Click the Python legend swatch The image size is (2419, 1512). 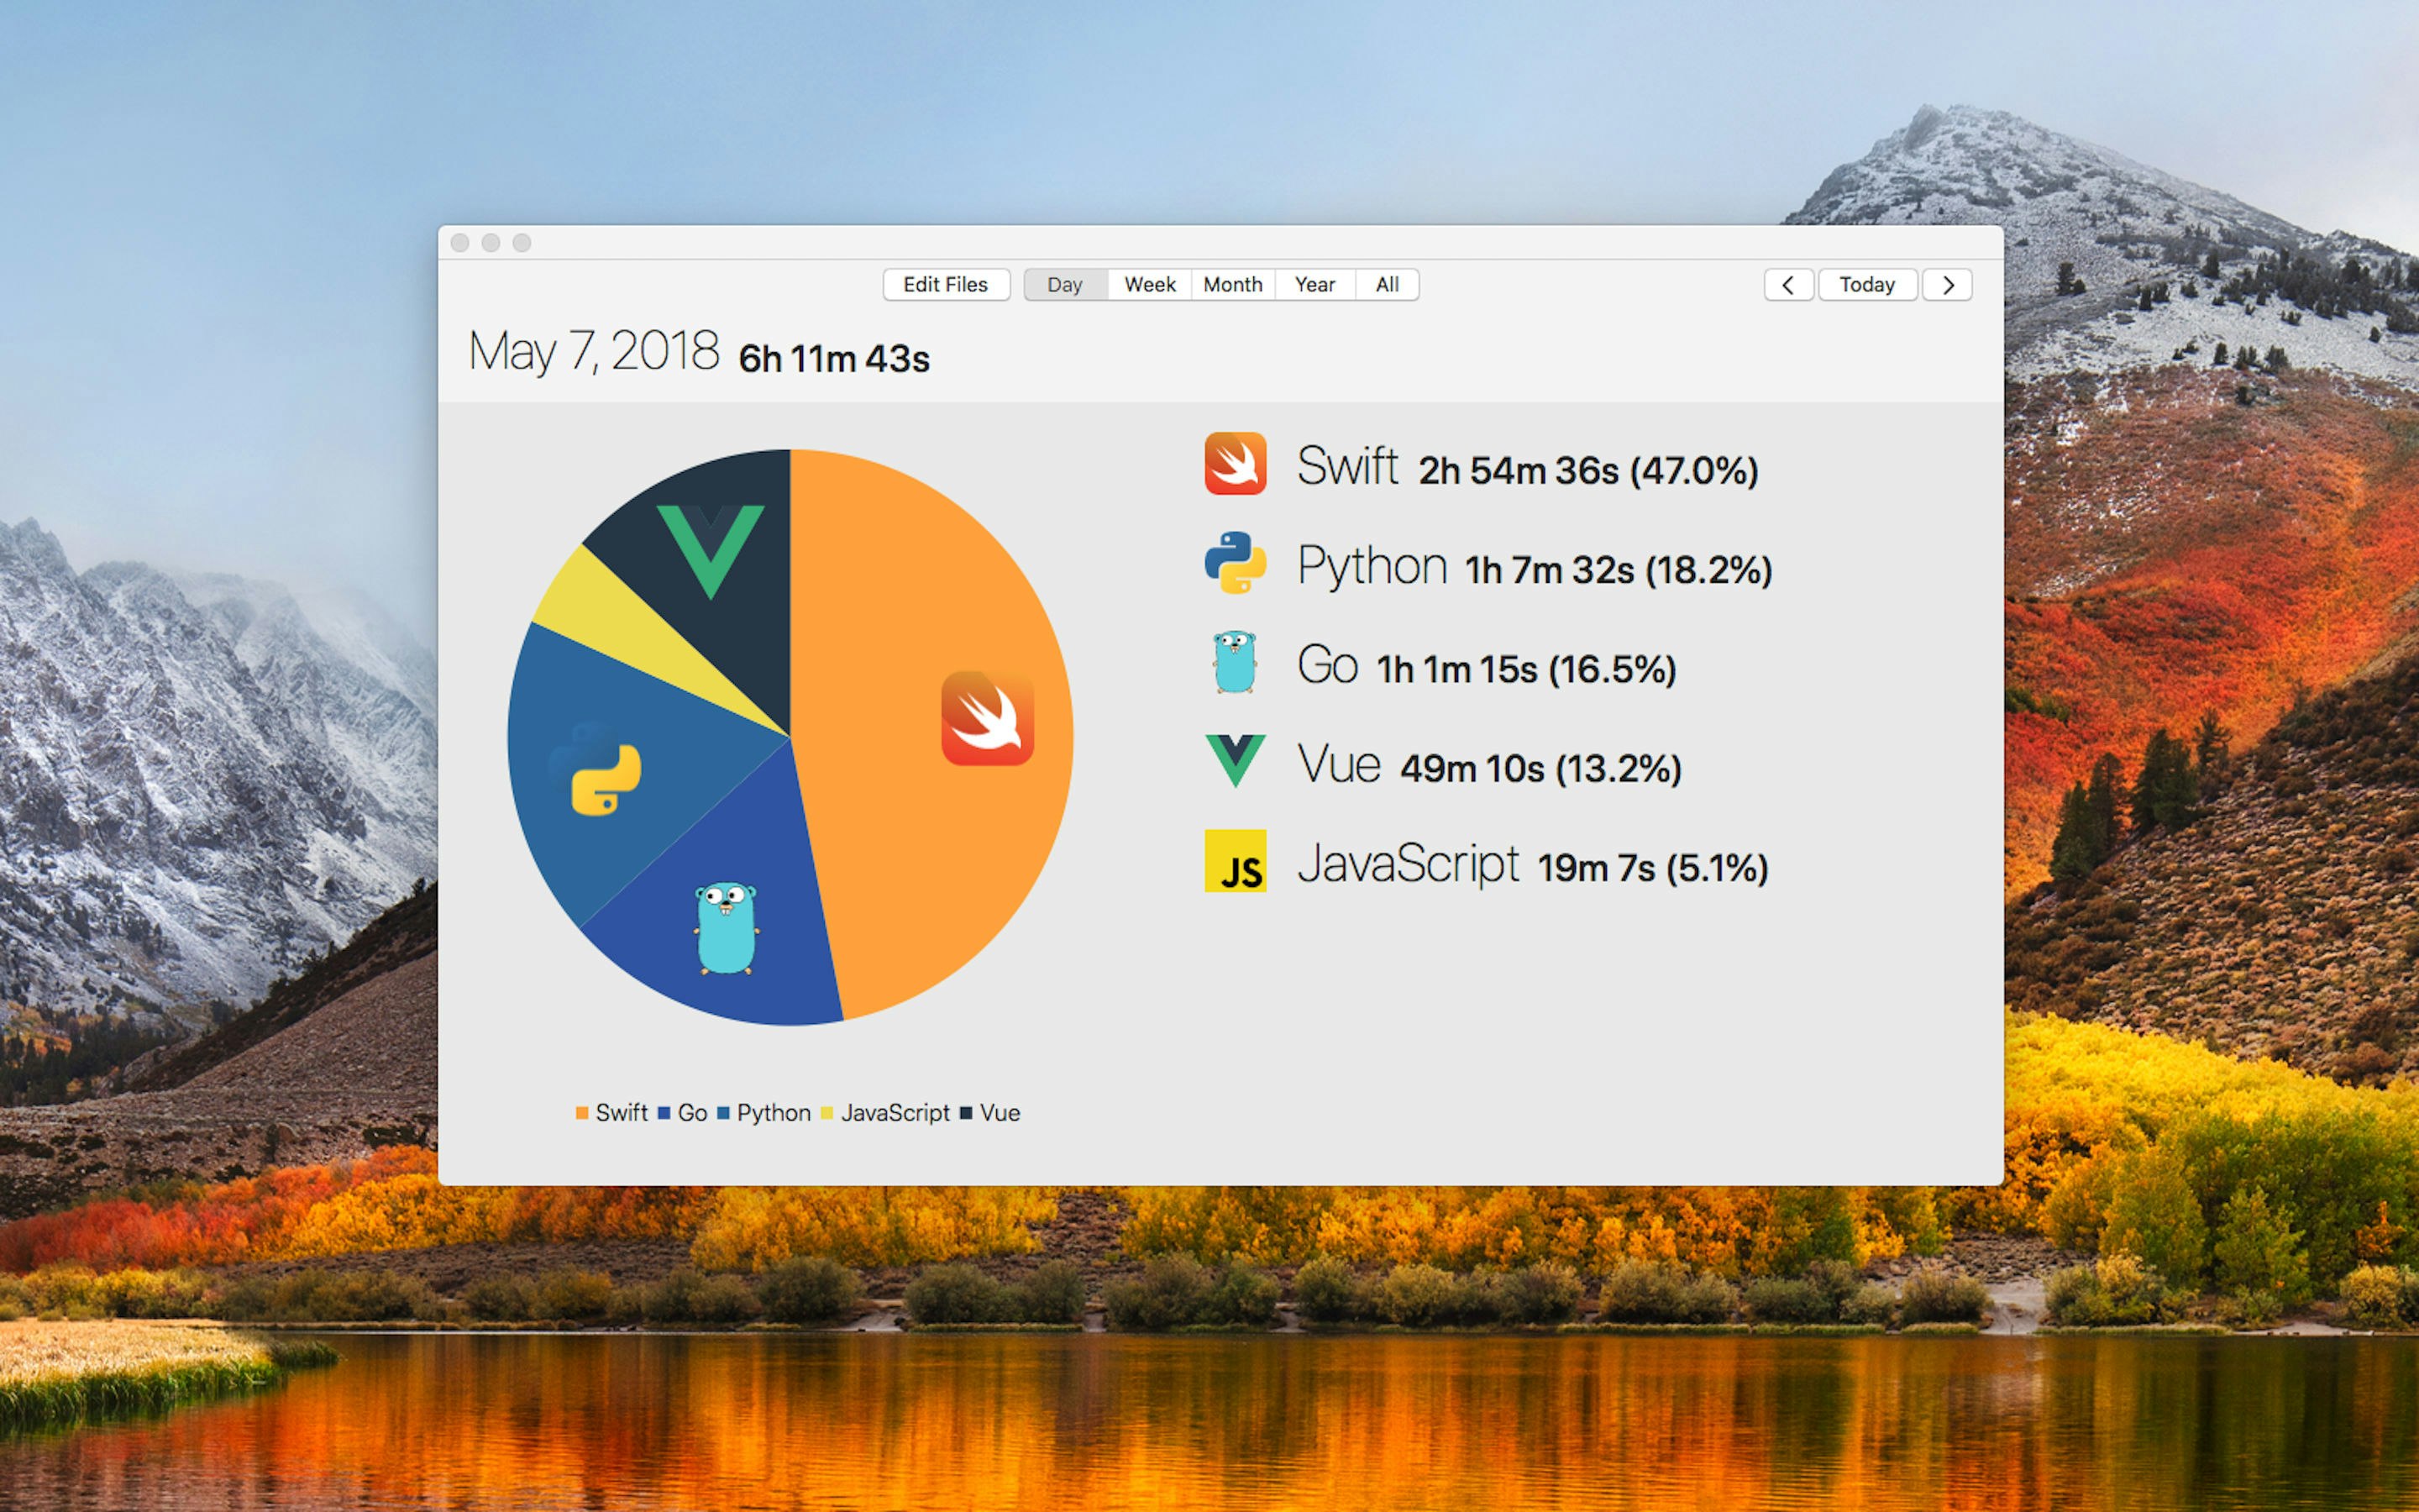pyautogui.click(x=724, y=1113)
